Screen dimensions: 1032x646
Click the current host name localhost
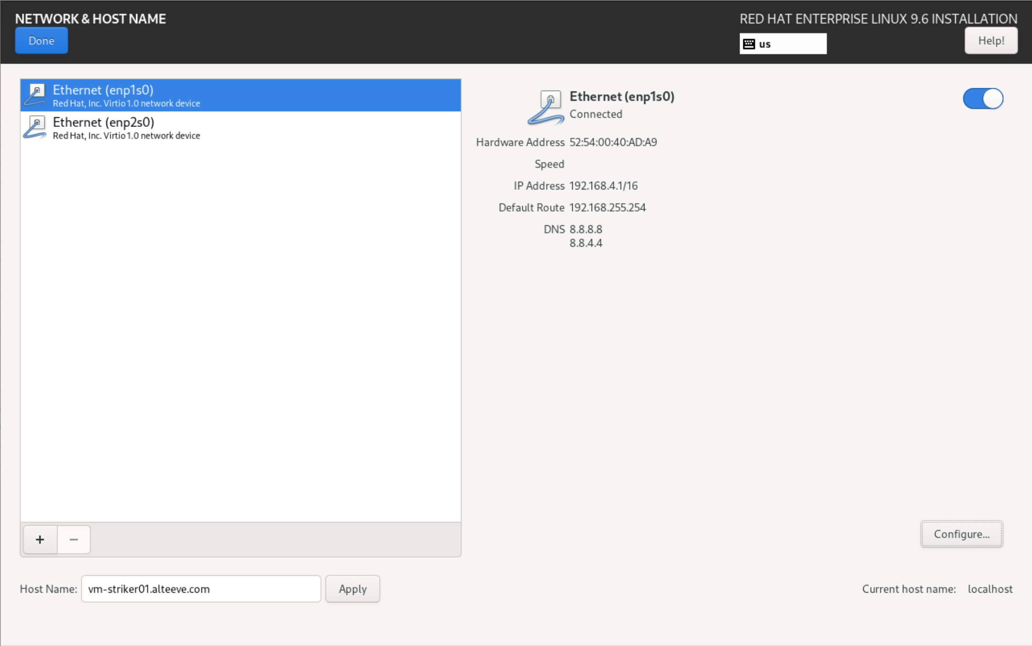(x=990, y=589)
